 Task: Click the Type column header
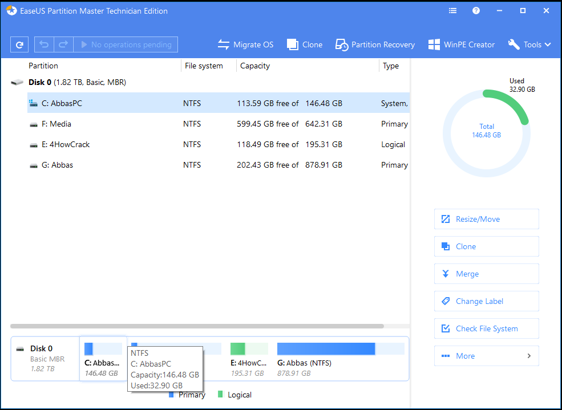(391, 66)
